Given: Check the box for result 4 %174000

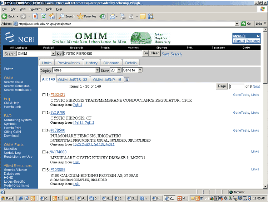Looking at the screenshot, I should (44, 152).
